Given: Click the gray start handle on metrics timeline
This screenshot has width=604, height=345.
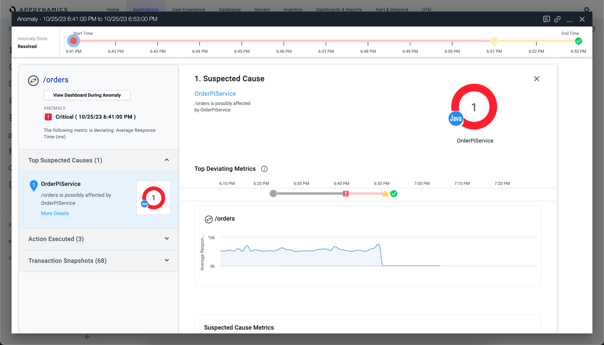Looking at the screenshot, I should pyautogui.click(x=273, y=194).
